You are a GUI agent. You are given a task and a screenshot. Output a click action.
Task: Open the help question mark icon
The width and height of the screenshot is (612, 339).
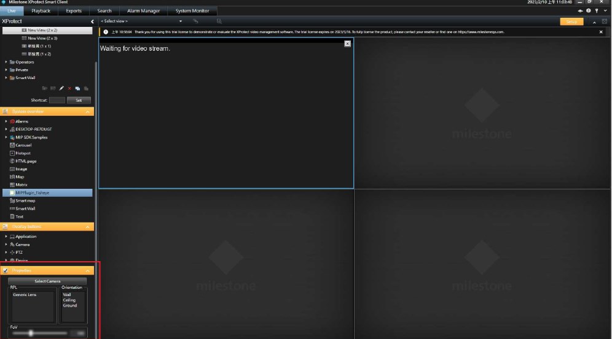[x=588, y=11]
